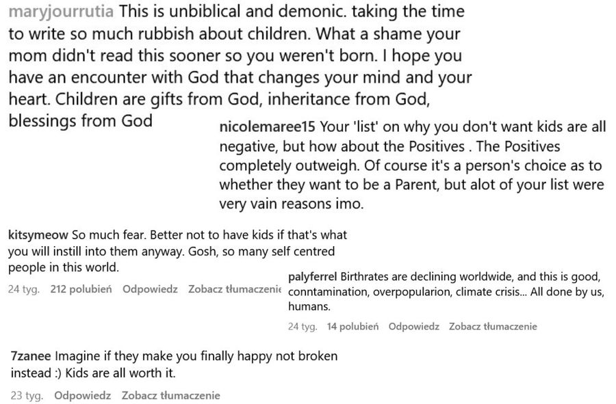Screen dimensions: 616x404
Task: Translate kitsymeow's comment with Zobacz tłumaczenie
Action: (235, 289)
